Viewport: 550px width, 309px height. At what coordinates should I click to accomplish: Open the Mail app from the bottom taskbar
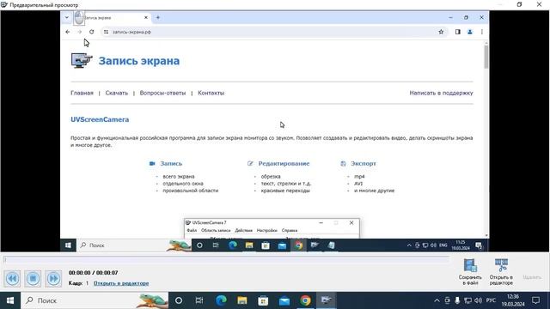pos(284,300)
